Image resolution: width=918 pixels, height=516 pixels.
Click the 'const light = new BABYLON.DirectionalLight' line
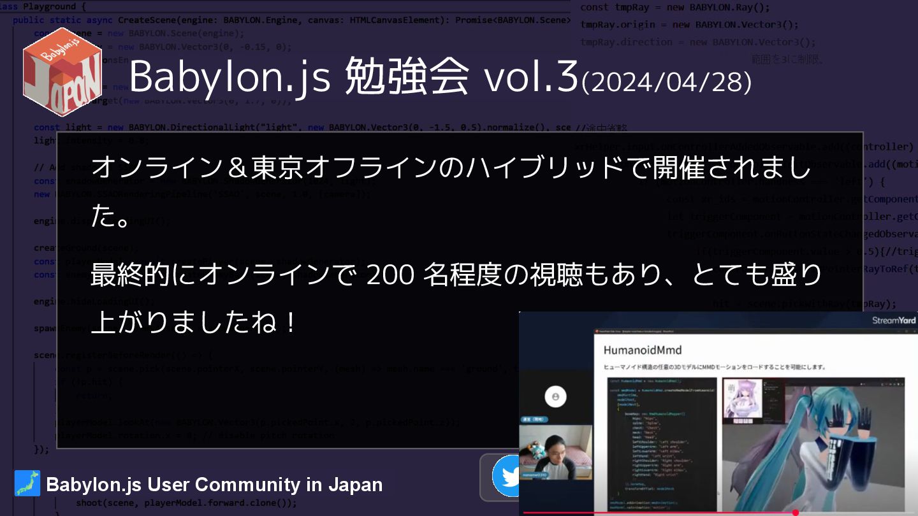(x=302, y=127)
